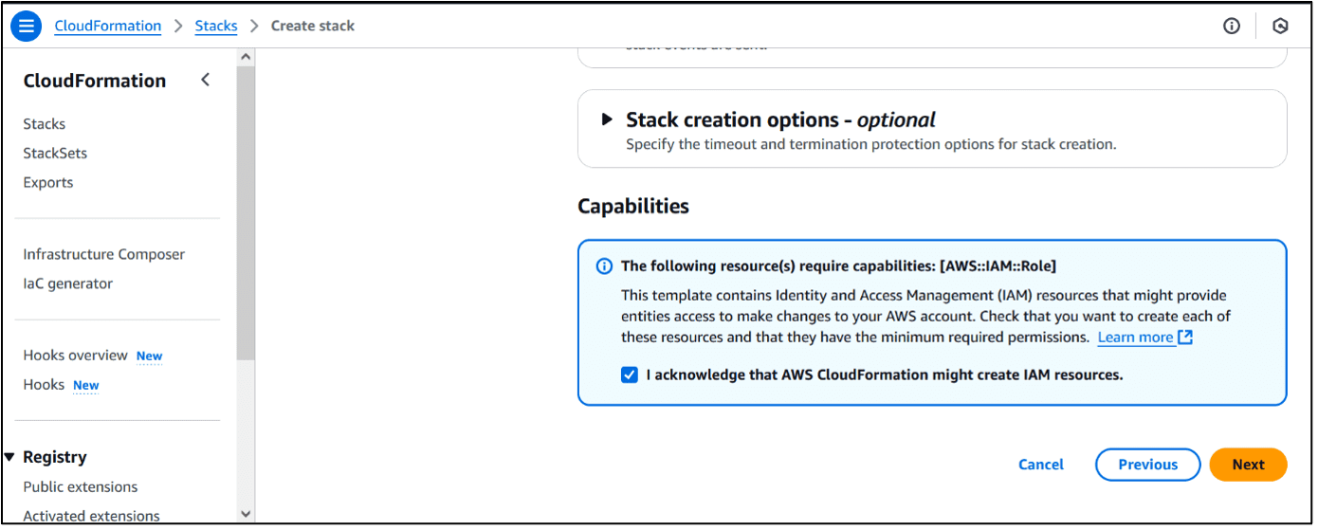Collapse the Registry section triangle
1318x530 pixels.
pyautogui.click(x=9, y=457)
